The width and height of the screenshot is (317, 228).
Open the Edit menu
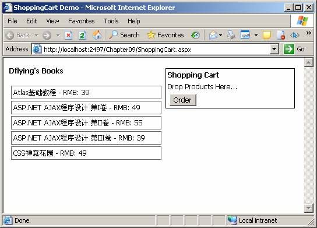31,21
